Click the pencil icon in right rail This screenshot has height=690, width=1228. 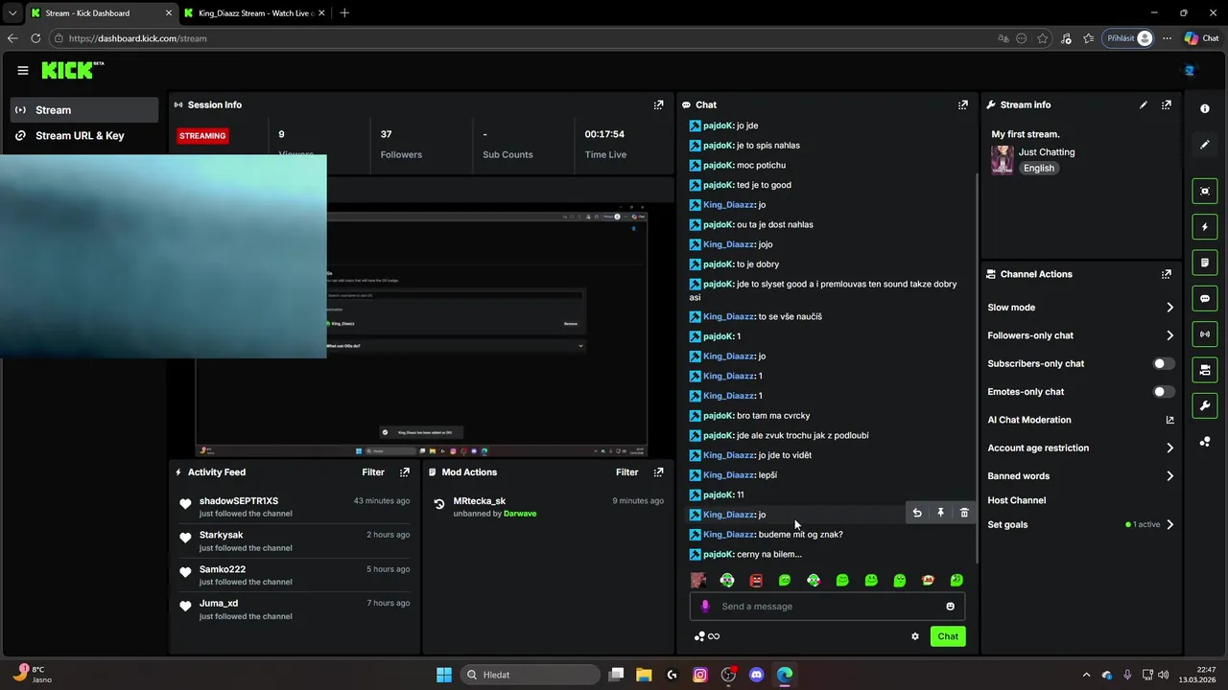(1205, 145)
